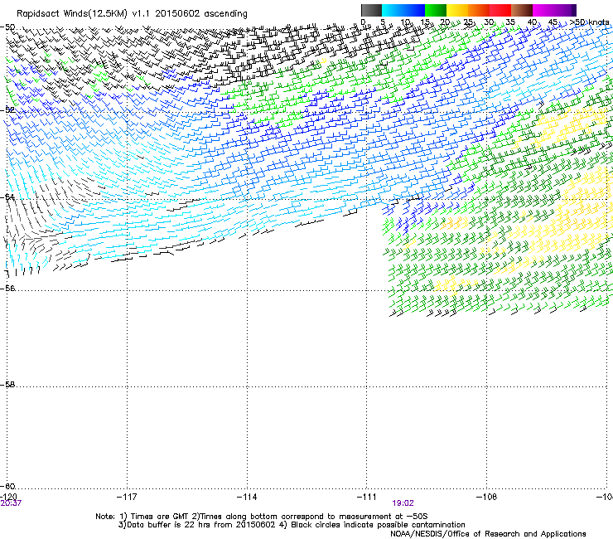Click the -117 longitude axis label

point(127,497)
